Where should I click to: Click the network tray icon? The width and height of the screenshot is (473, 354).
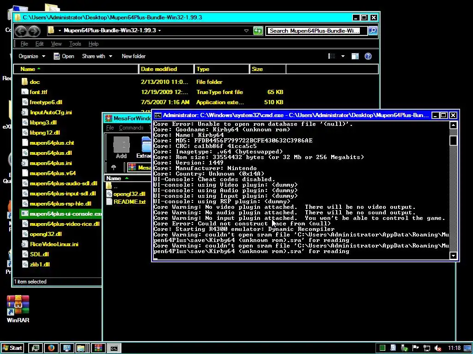[x=426, y=348]
